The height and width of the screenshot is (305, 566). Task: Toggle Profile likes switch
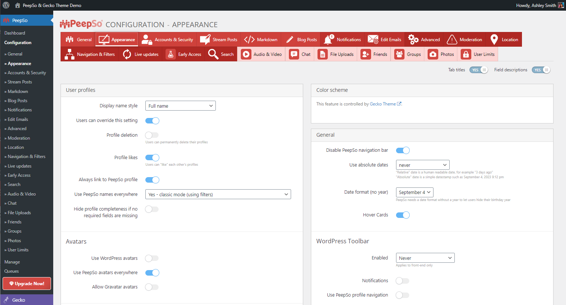point(152,158)
